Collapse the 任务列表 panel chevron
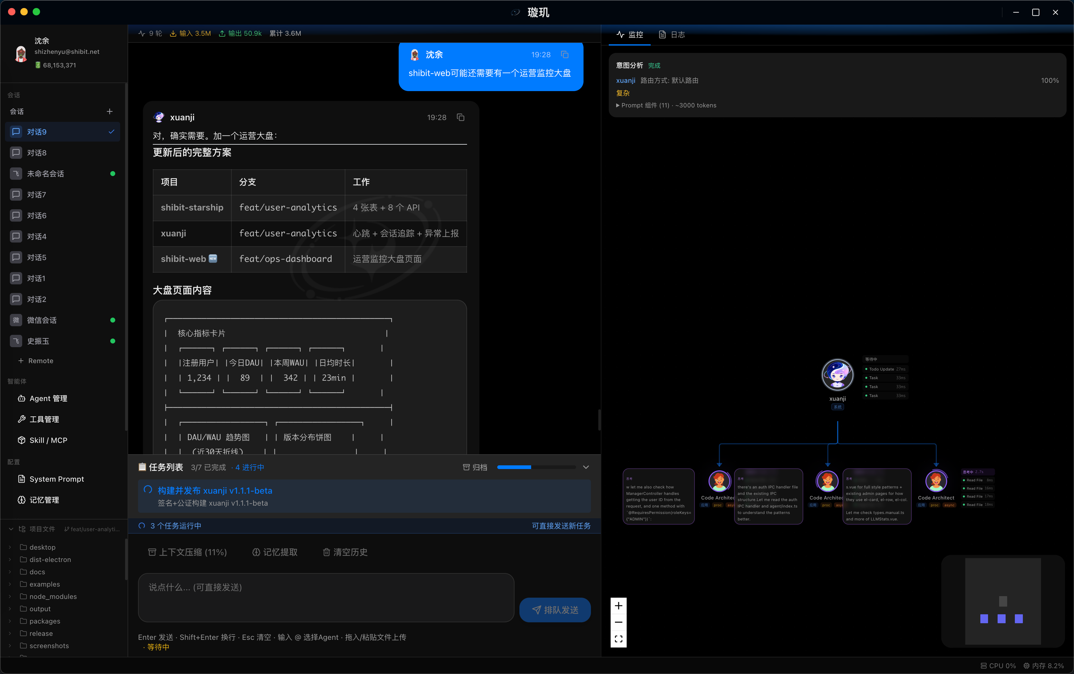Screen dimensions: 1074x674 (x=586, y=467)
